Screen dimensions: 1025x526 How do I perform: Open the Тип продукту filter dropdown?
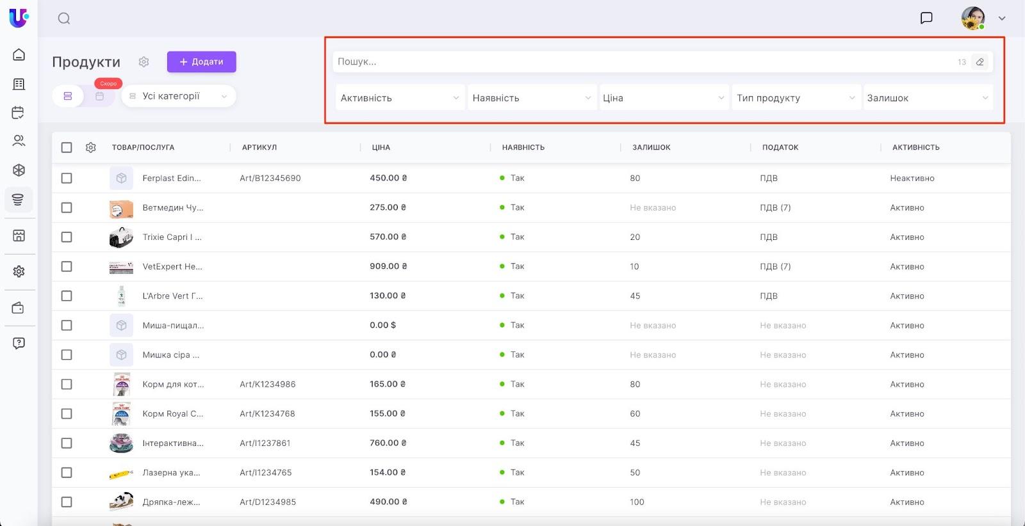pyautogui.click(x=795, y=98)
